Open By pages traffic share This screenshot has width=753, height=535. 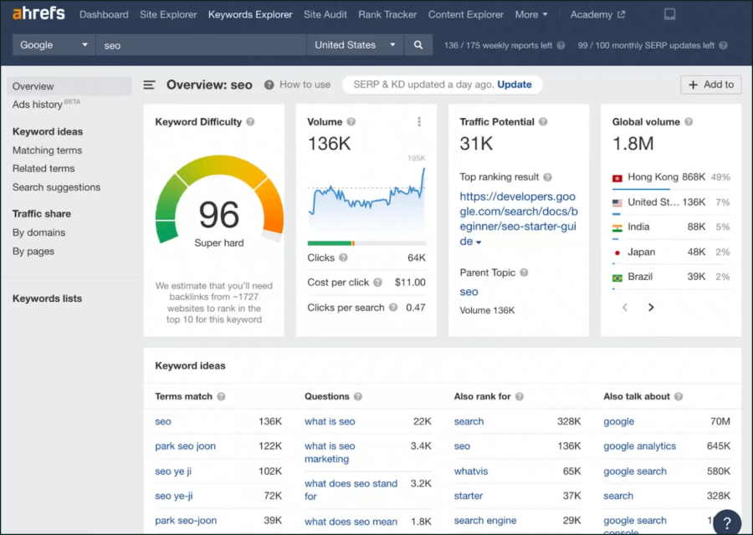(x=33, y=252)
